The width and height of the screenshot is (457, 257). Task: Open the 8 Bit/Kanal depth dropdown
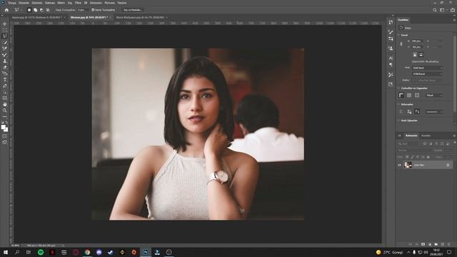(x=427, y=74)
